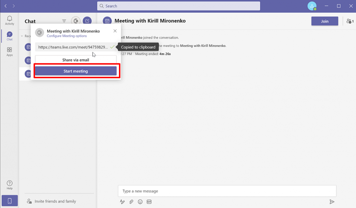Image resolution: width=356 pixels, height=208 pixels.
Task: Click Invite friends and family
Action: click(x=55, y=201)
